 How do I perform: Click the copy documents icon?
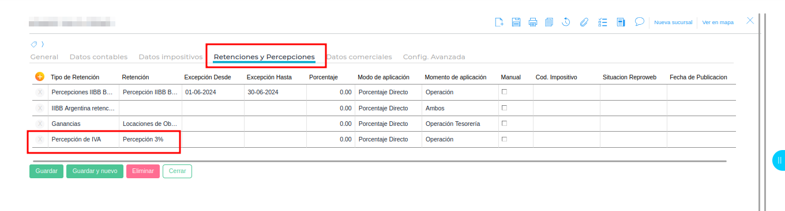point(549,22)
